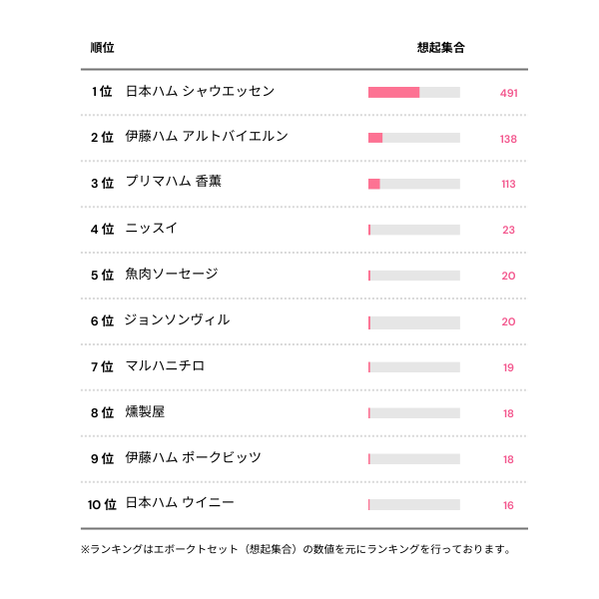599x599 pixels.
Task: Click the progress bar for シャウエッセン
Action: [x=414, y=93]
